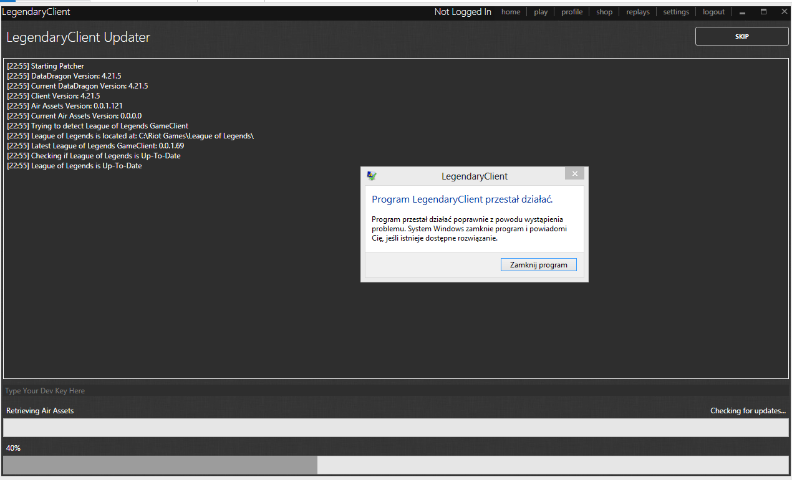Open the replays menu item
This screenshot has width=792, height=480.
coord(638,12)
